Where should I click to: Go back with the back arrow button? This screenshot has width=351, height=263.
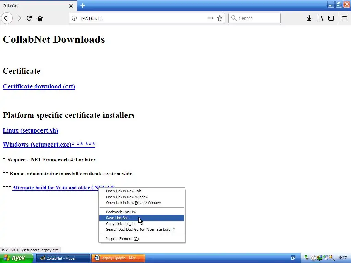tap(7, 18)
